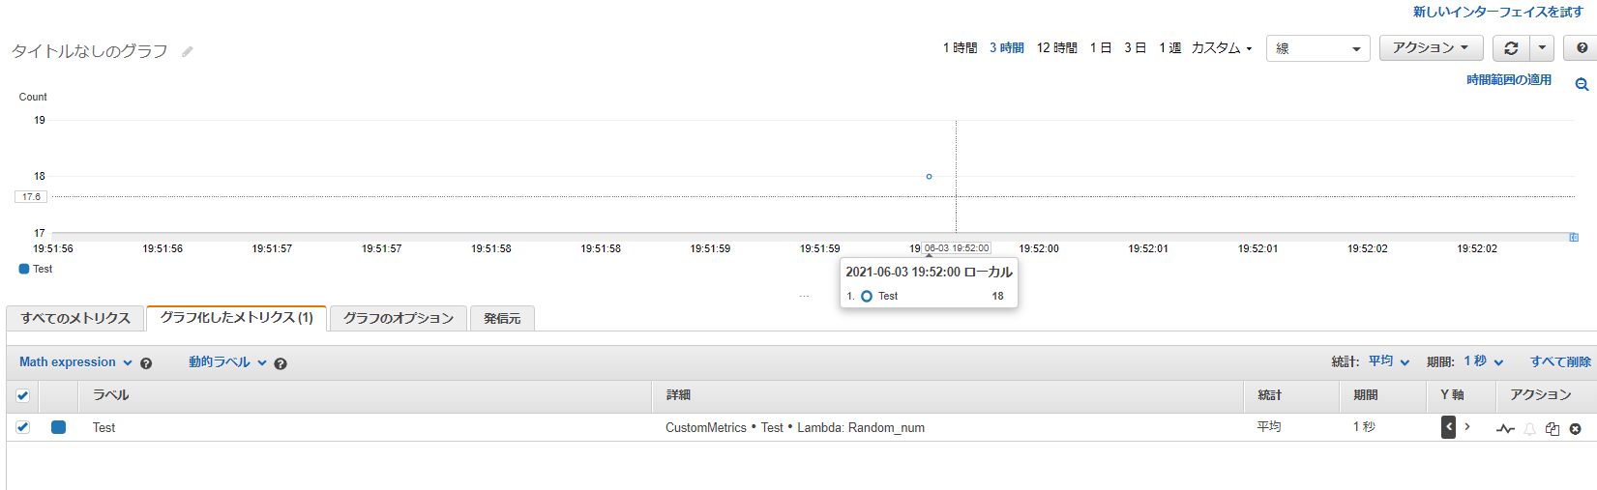Click the 1 秒 period cell in Test row

click(1364, 426)
